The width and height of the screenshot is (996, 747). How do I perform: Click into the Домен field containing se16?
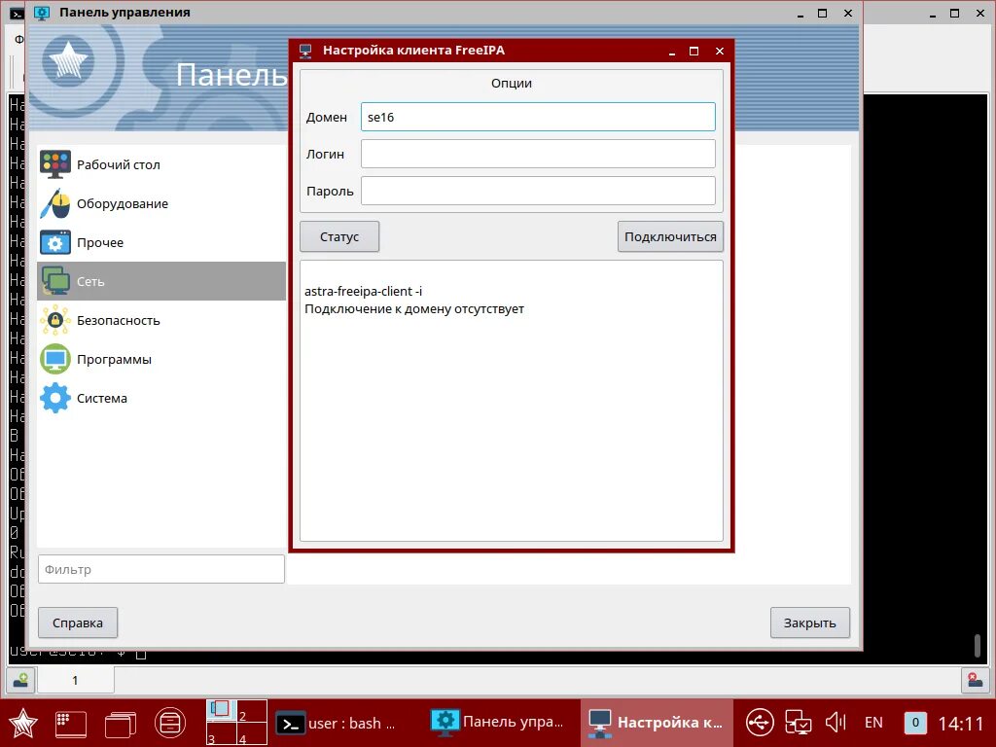[538, 117]
